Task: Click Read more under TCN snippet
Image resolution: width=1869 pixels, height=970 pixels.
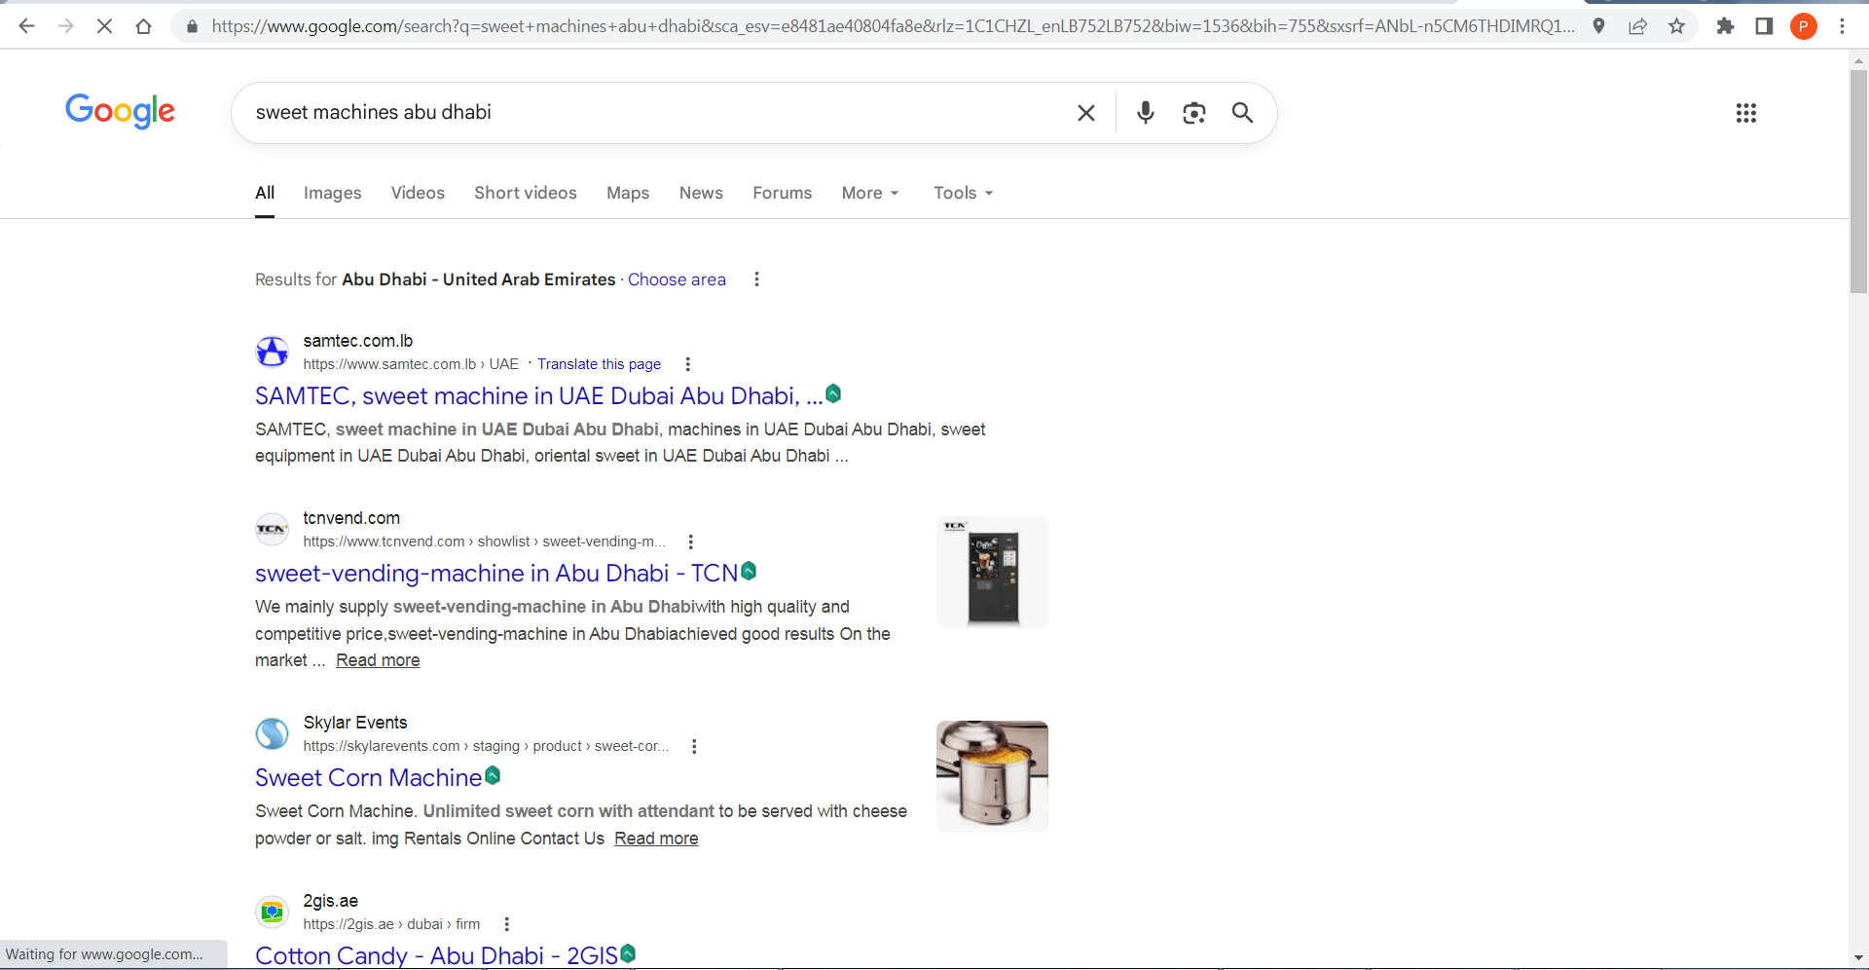Action: 378,660
